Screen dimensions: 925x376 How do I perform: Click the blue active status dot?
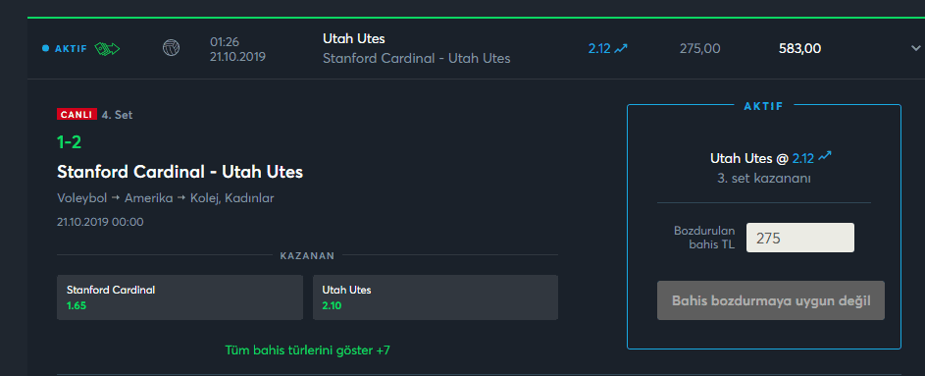pyautogui.click(x=46, y=48)
